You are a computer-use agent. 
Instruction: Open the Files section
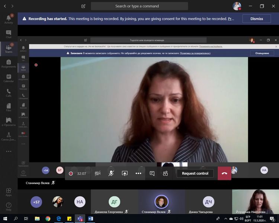pyautogui.click(x=9, y=107)
